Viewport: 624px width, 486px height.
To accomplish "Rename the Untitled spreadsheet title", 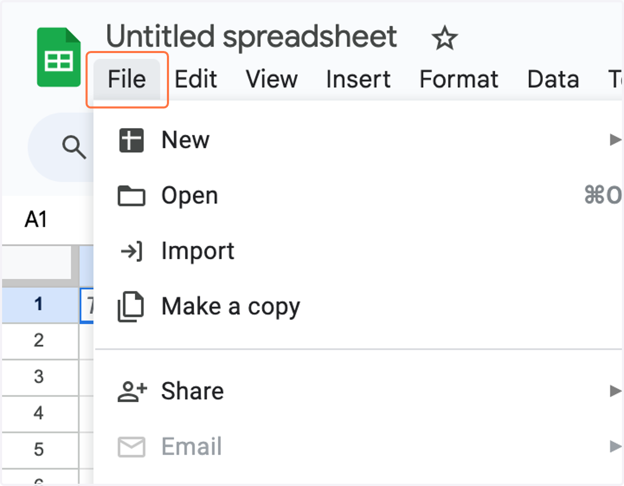I will [252, 37].
